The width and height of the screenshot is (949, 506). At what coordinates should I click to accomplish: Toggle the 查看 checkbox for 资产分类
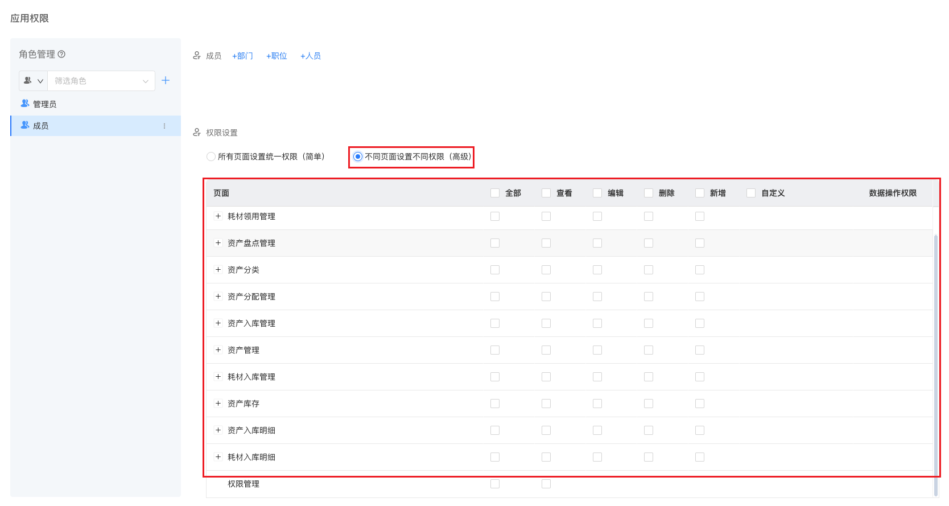[546, 270]
